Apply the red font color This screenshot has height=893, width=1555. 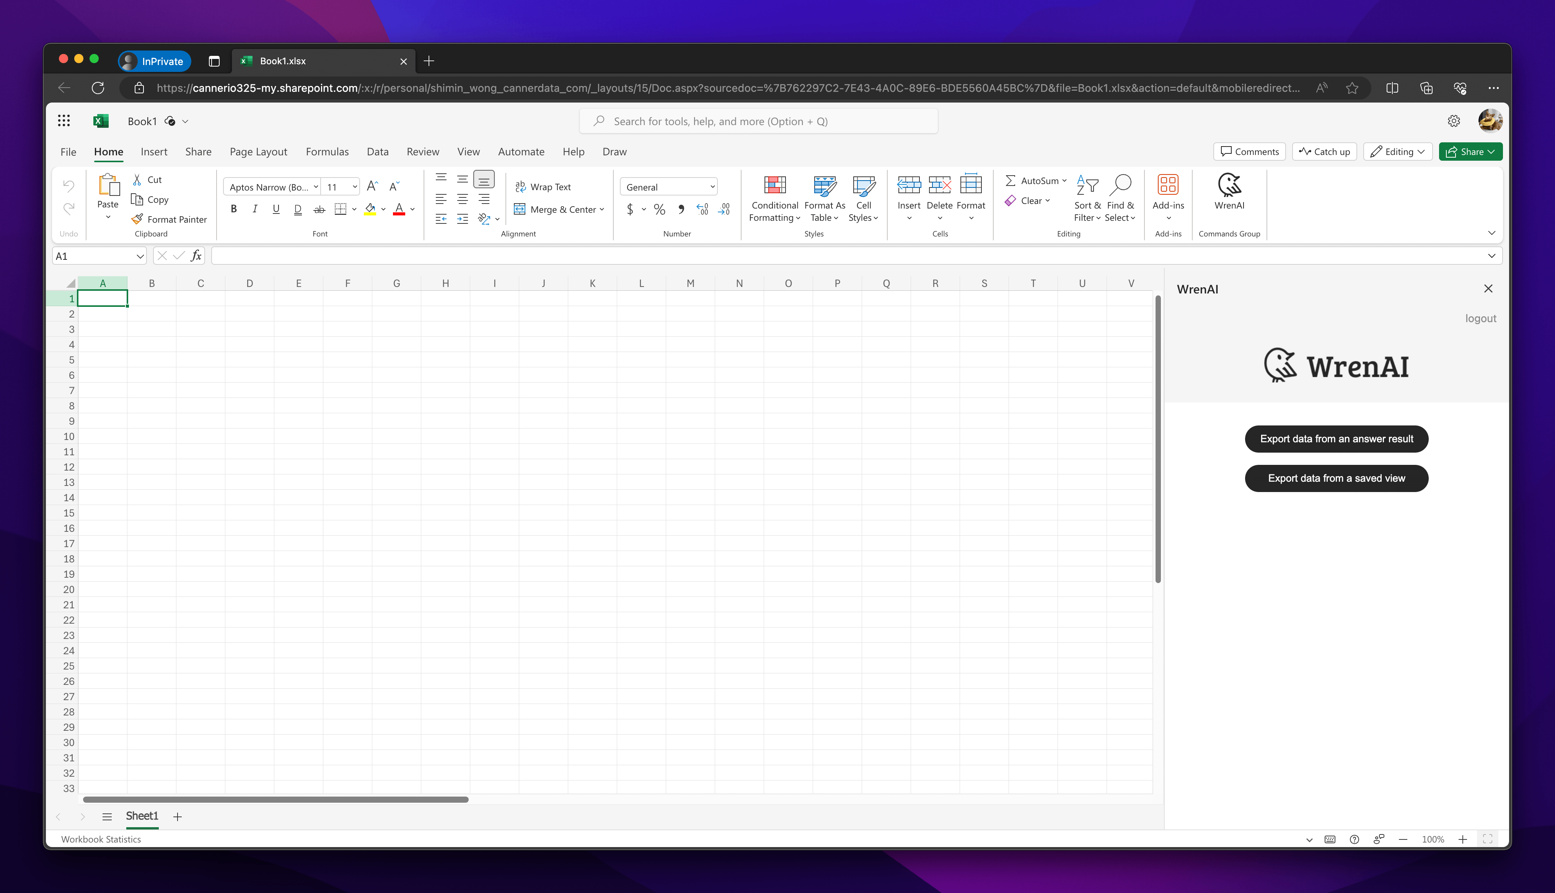399,209
